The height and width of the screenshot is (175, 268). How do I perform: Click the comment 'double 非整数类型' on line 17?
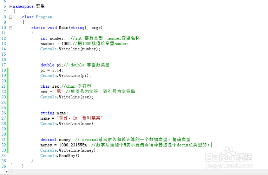tap(90, 65)
